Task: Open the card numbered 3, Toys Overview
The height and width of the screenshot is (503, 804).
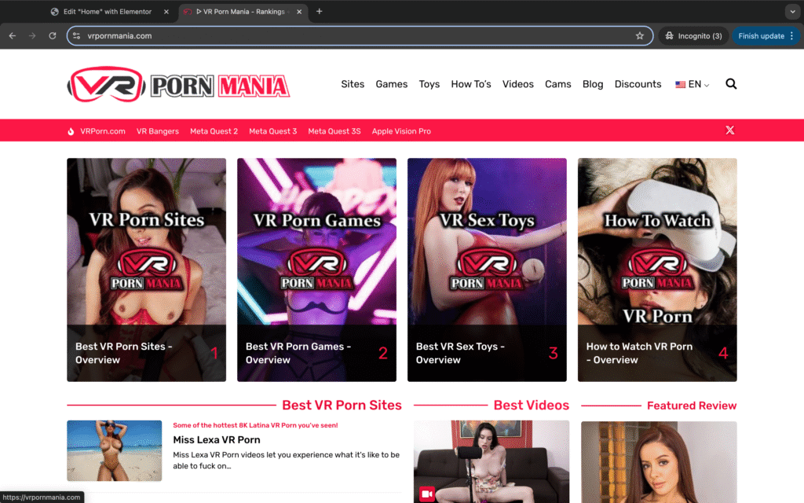Action: [x=487, y=270]
